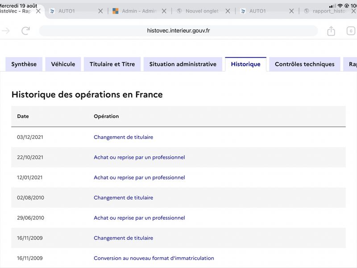Click the date 29/06/2010
The width and height of the screenshot is (357, 268).
point(30,218)
